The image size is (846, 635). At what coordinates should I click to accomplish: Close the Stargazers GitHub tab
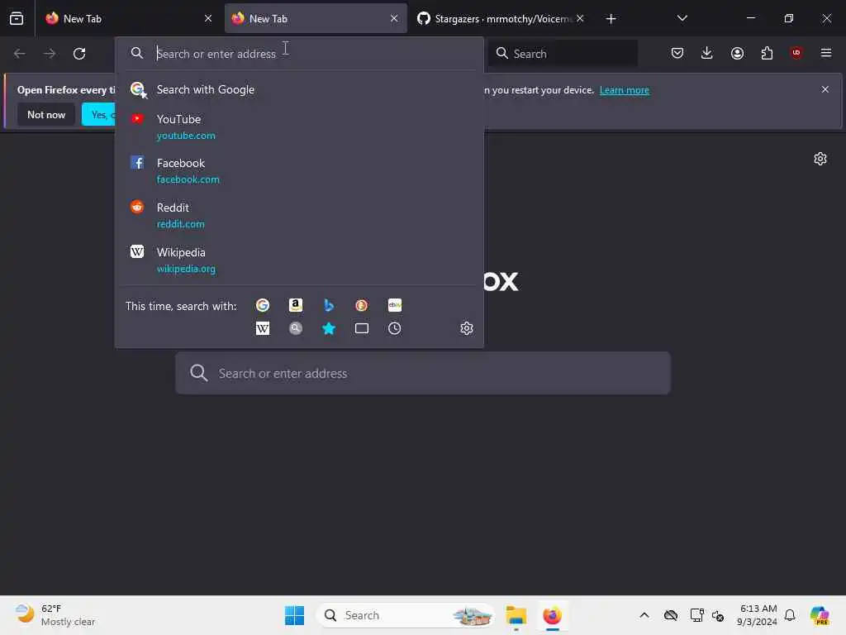(580, 18)
